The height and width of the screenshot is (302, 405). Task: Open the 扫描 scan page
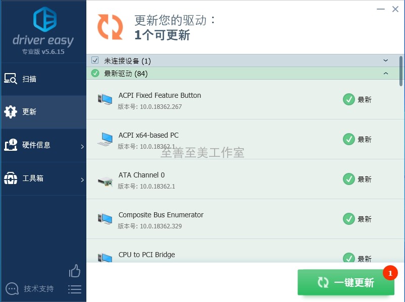click(43, 79)
